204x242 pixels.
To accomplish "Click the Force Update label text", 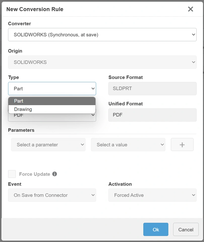I will [x=35, y=174].
